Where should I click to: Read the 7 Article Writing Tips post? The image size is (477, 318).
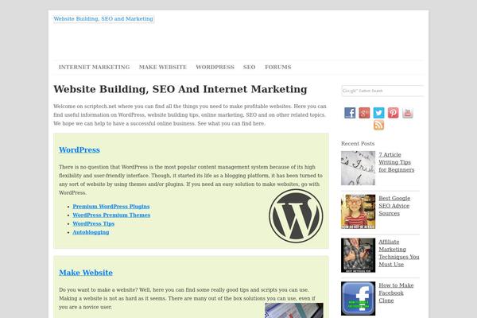coord(397,162)
